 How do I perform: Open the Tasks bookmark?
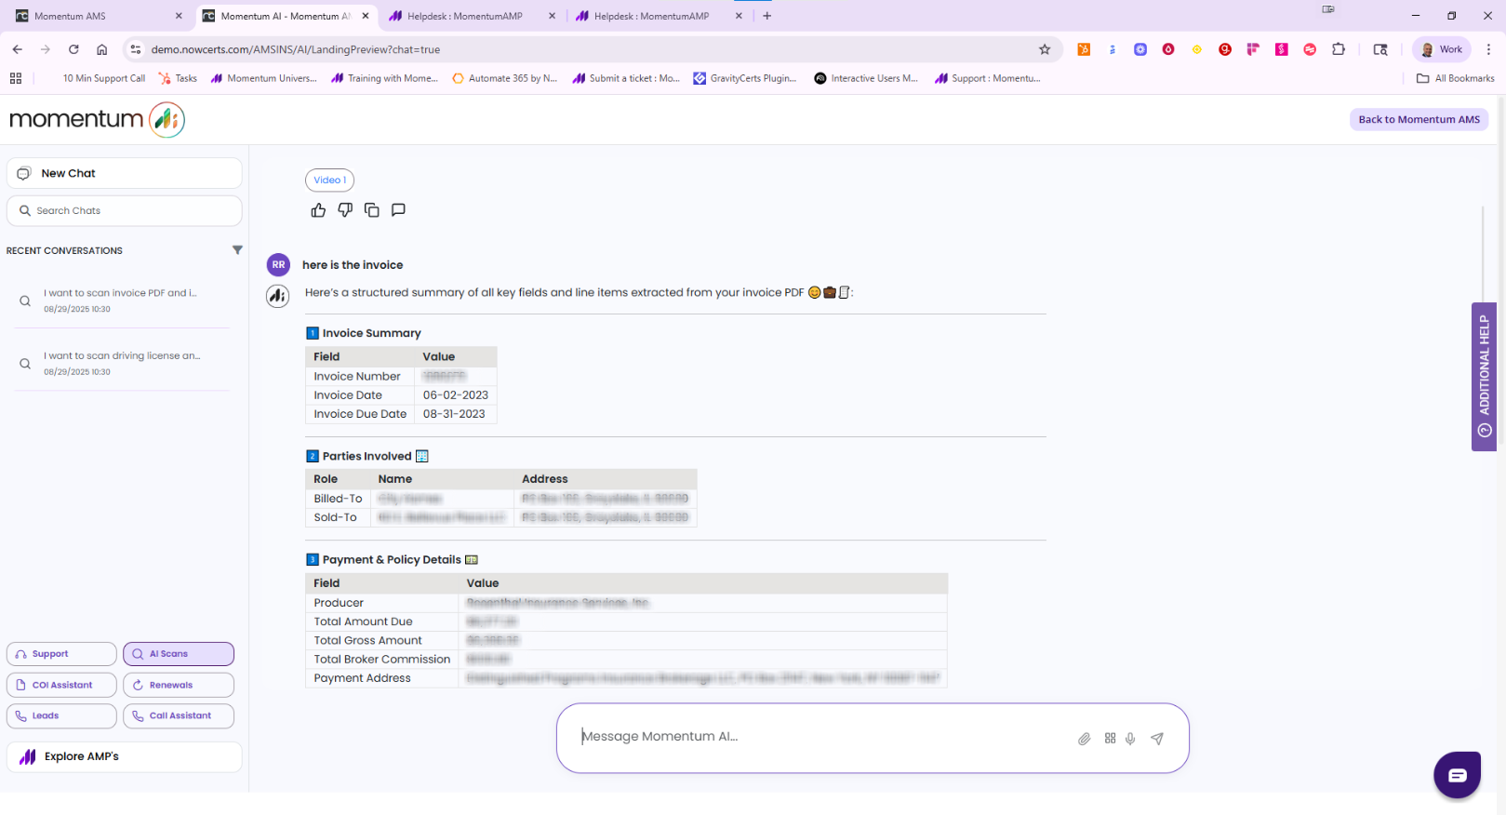point(178,78)
